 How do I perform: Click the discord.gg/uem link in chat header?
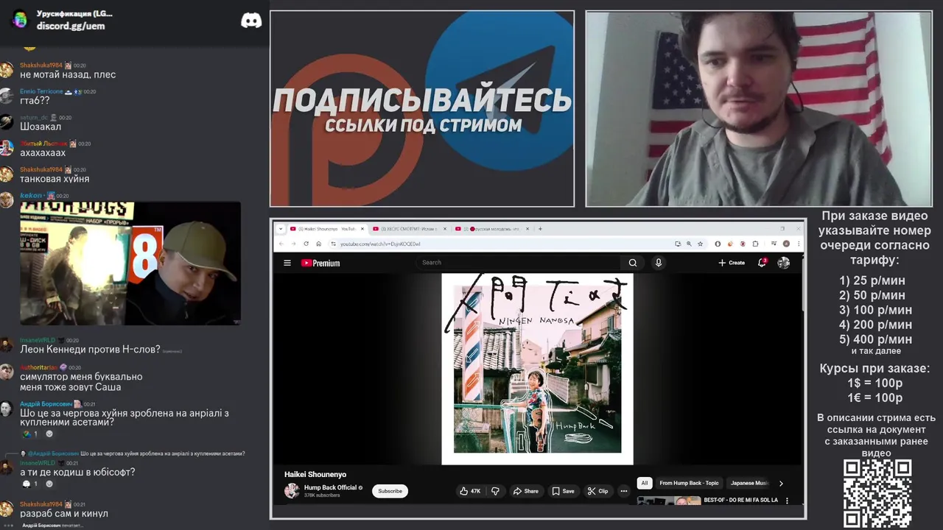point(71,26)
